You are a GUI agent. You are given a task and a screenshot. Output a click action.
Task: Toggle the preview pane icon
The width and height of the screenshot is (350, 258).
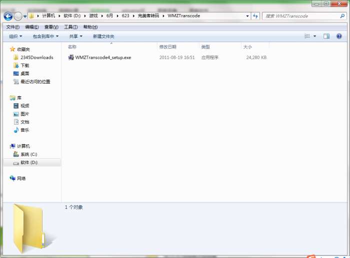click(326, 36)
